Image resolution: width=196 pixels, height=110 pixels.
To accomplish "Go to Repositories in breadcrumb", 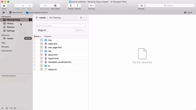I will coord(16,13).
